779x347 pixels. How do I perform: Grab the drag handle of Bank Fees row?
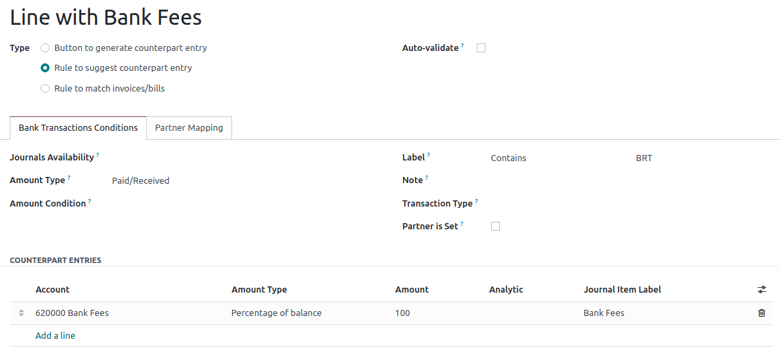(21, 313)
